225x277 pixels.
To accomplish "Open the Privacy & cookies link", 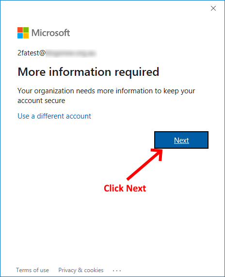I will point(81,270).
